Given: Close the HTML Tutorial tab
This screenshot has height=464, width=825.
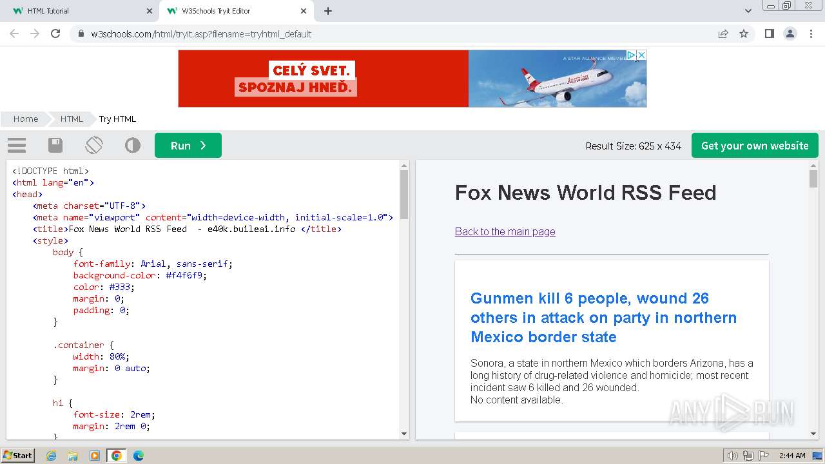Looking at the screenshot, I should (149, 11).
